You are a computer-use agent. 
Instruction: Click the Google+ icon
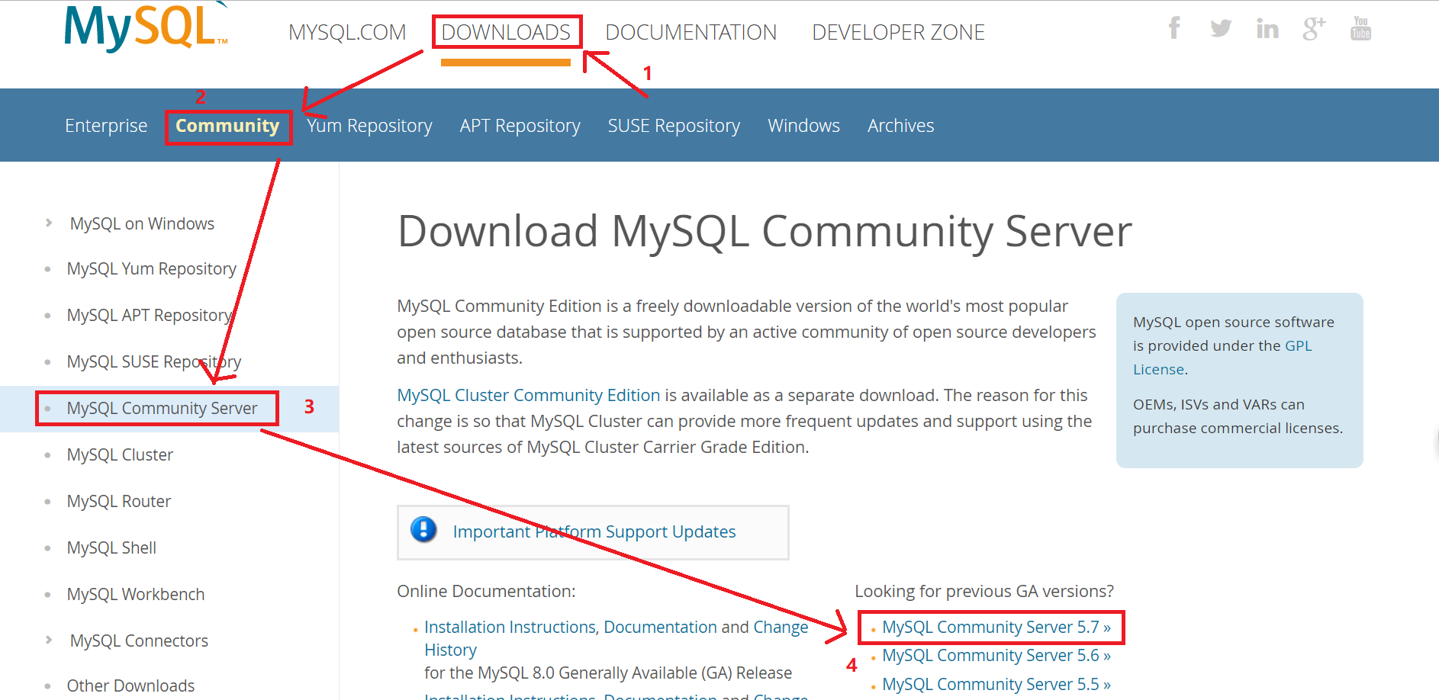click(x=1314, y=28)
